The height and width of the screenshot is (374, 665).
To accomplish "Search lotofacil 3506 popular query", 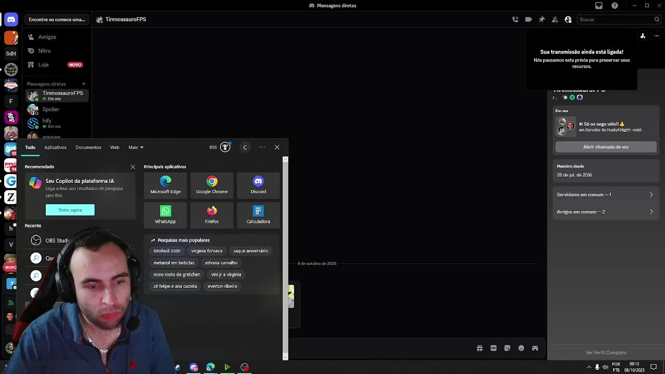I will point(167,251).
